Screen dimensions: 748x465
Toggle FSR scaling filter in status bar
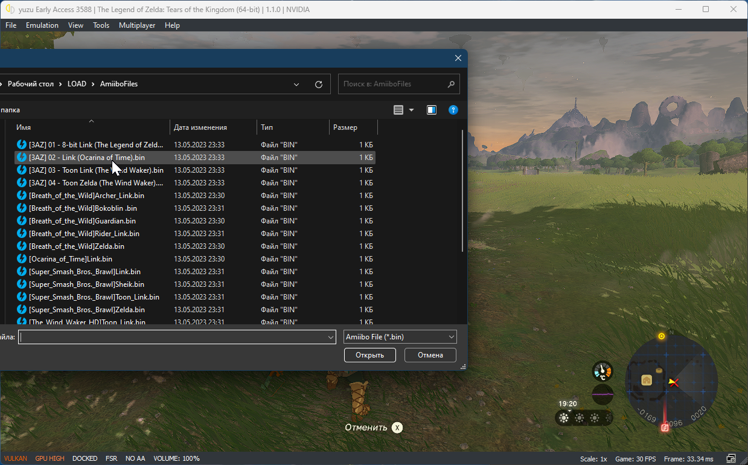click(x=111, y=458)
